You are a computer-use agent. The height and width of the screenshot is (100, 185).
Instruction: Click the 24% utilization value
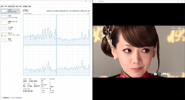coord(25,81)
